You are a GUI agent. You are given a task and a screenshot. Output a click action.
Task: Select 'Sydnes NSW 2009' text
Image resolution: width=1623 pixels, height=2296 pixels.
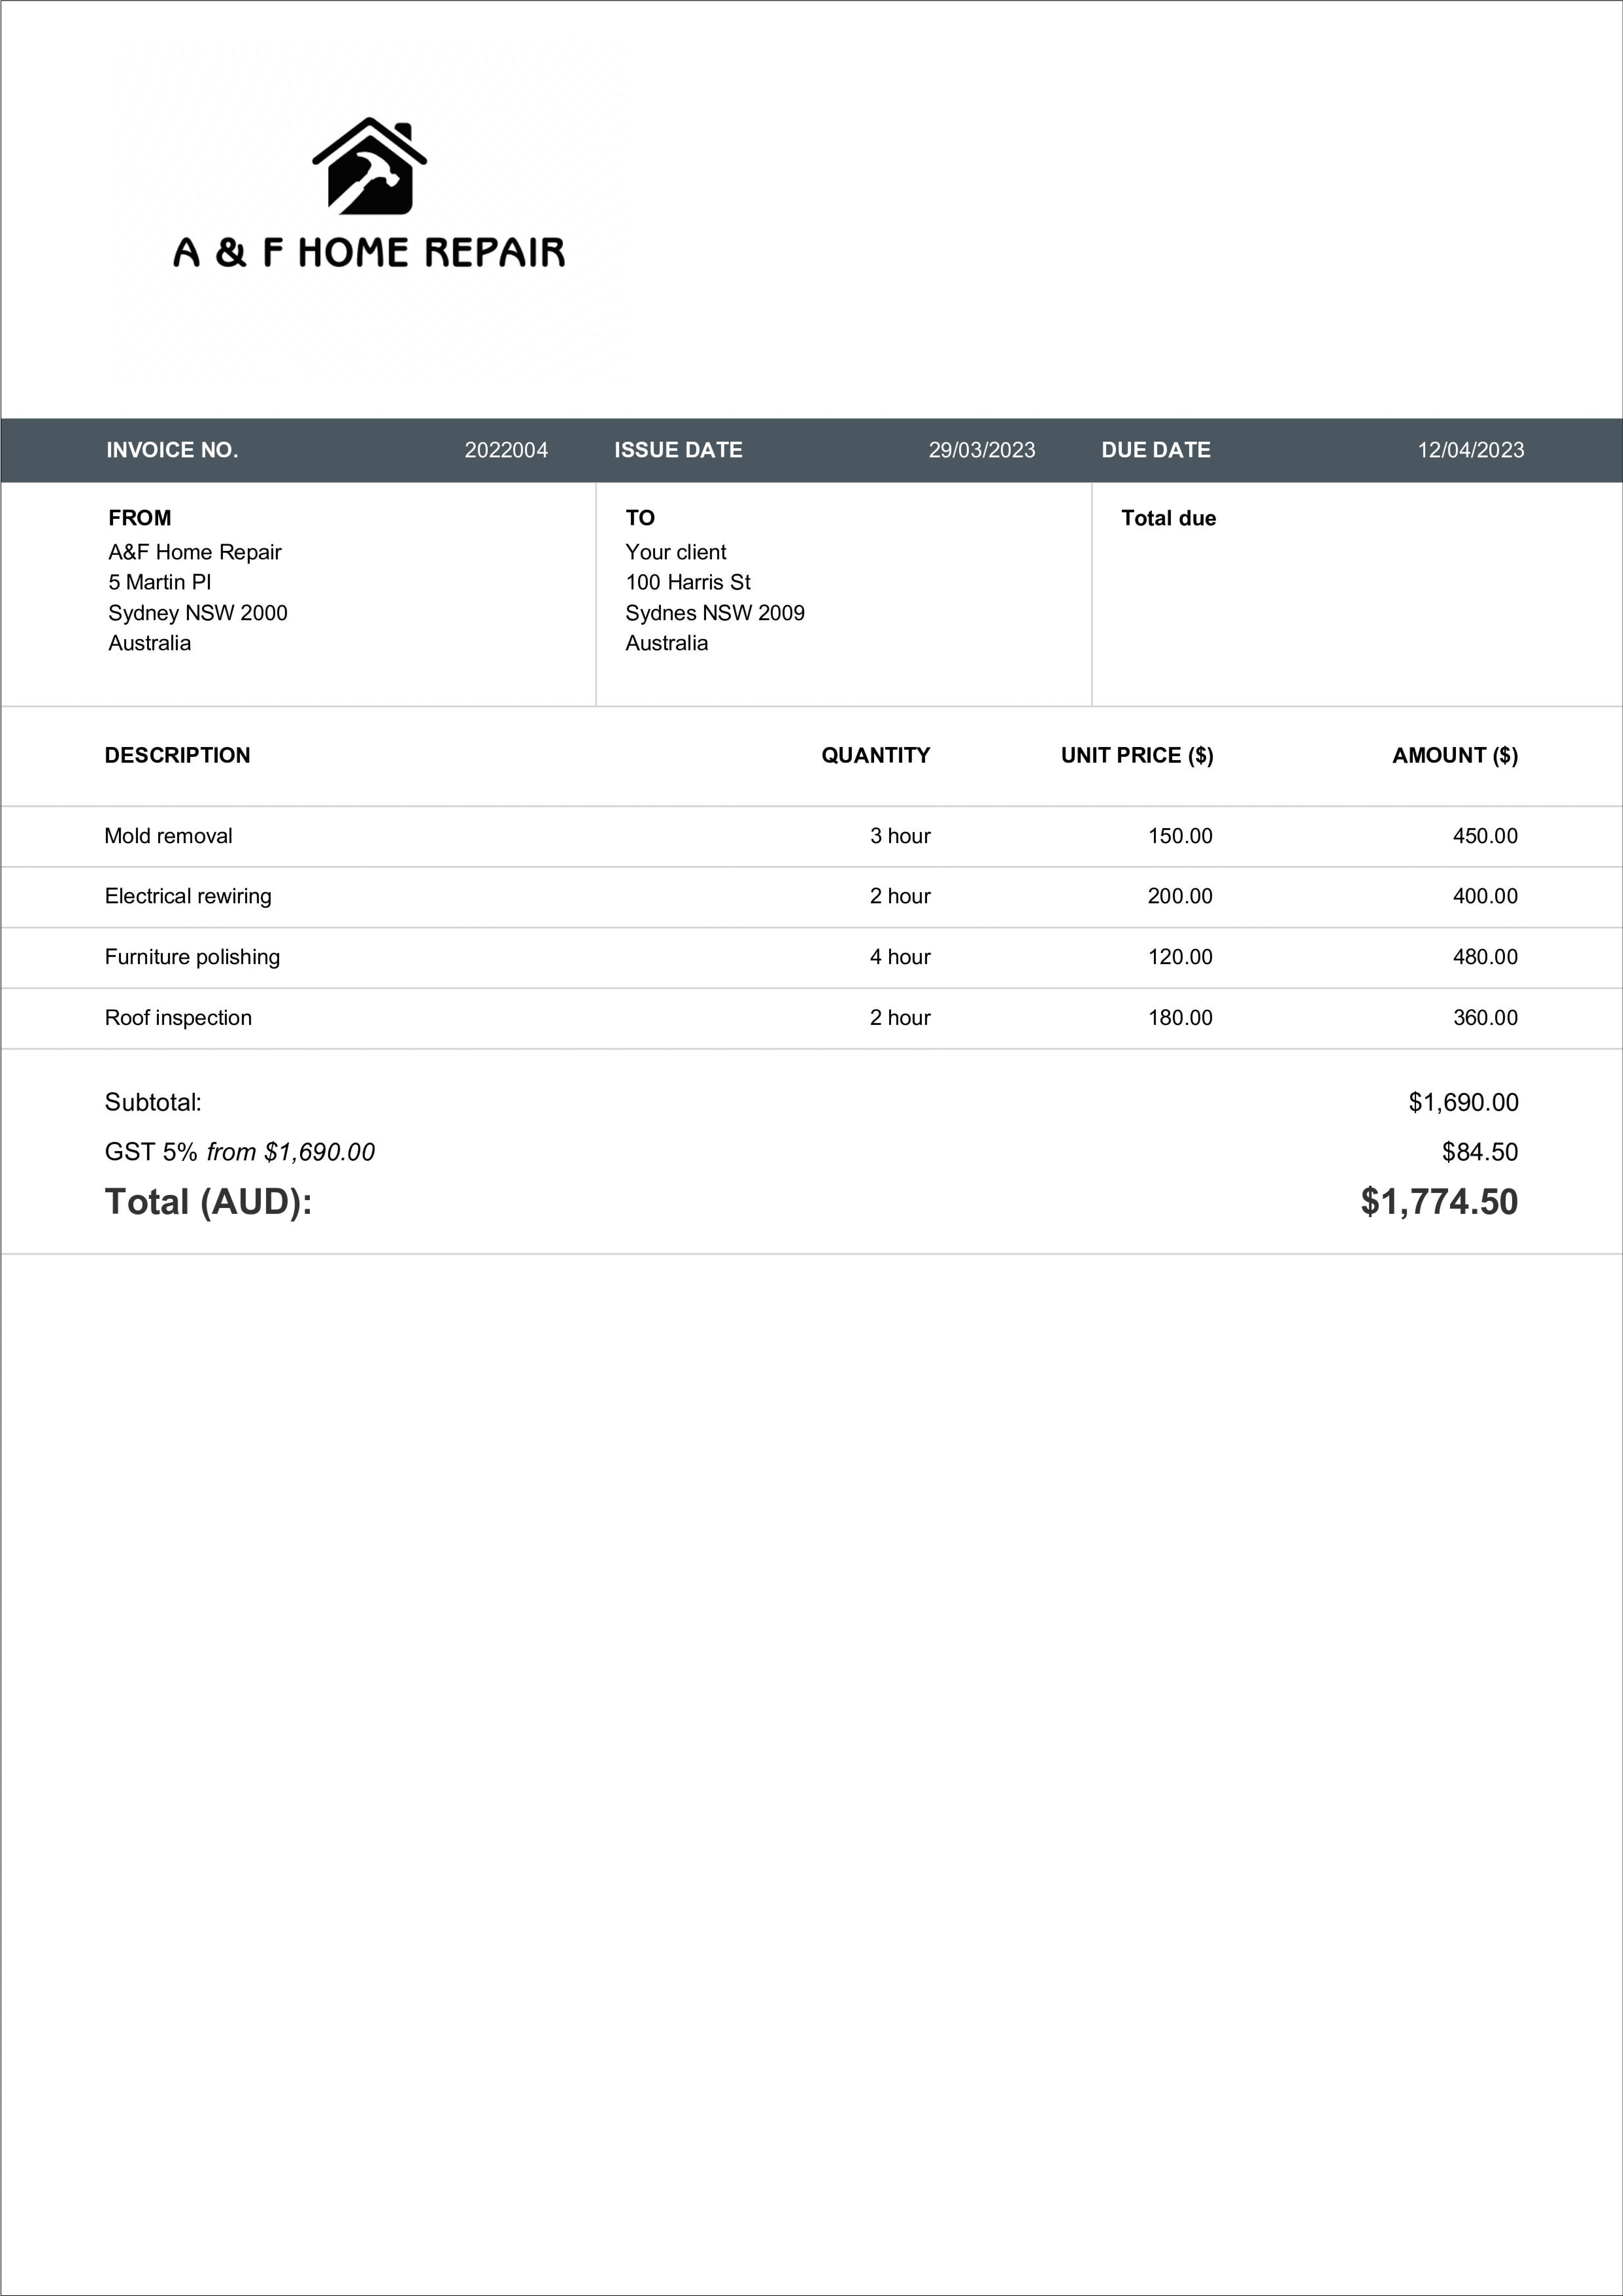coord(715,613)
